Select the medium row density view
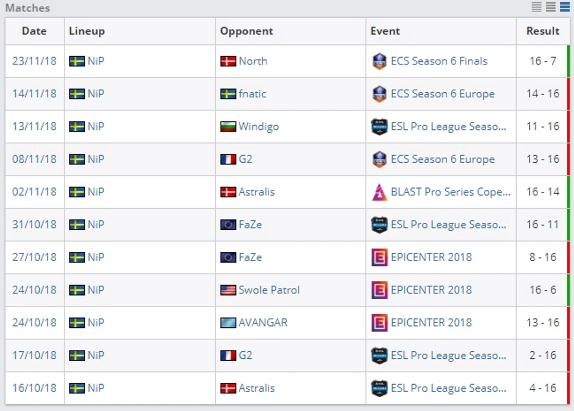Viewport: 574px width, 411px height. [551, 7]
